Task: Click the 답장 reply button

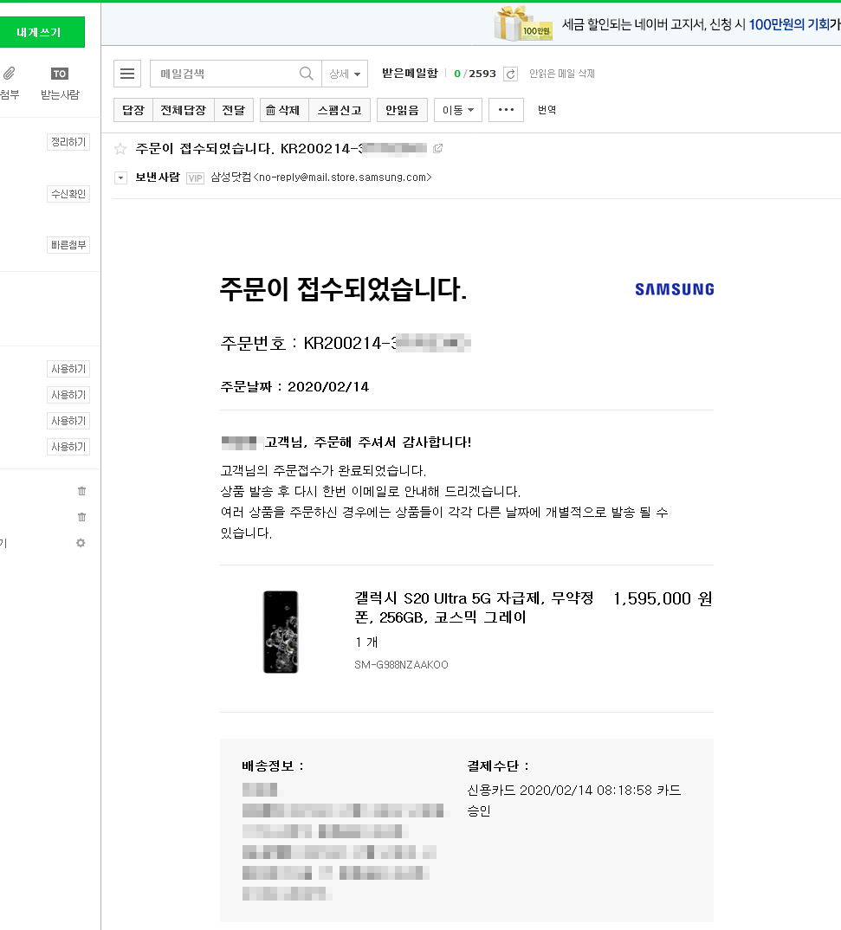Action: point(133,110)
